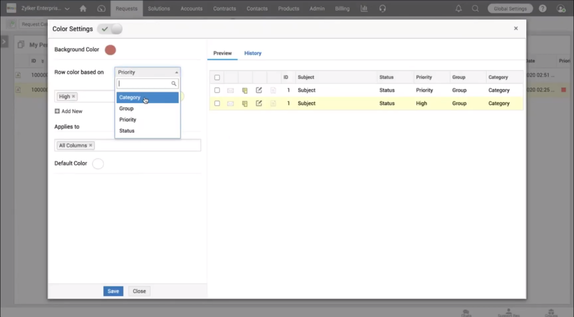Open the reports bar chart icon
574x317 pixels.
coord(364,8)
